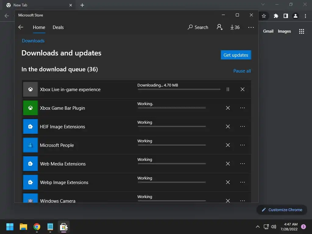The width and height of the screenshot is (312, 234).
Task: Go back with the Microsoft Store back arrow
Action: tap(21, 27)
